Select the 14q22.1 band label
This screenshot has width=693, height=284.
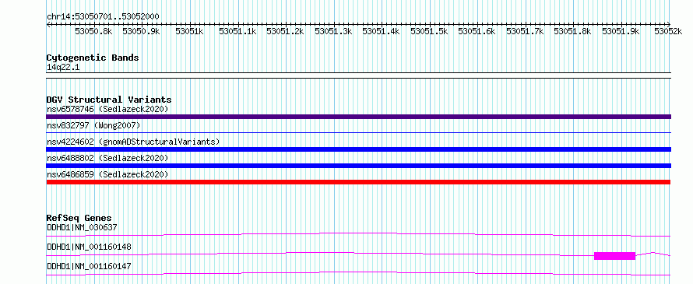pos(63,68)
